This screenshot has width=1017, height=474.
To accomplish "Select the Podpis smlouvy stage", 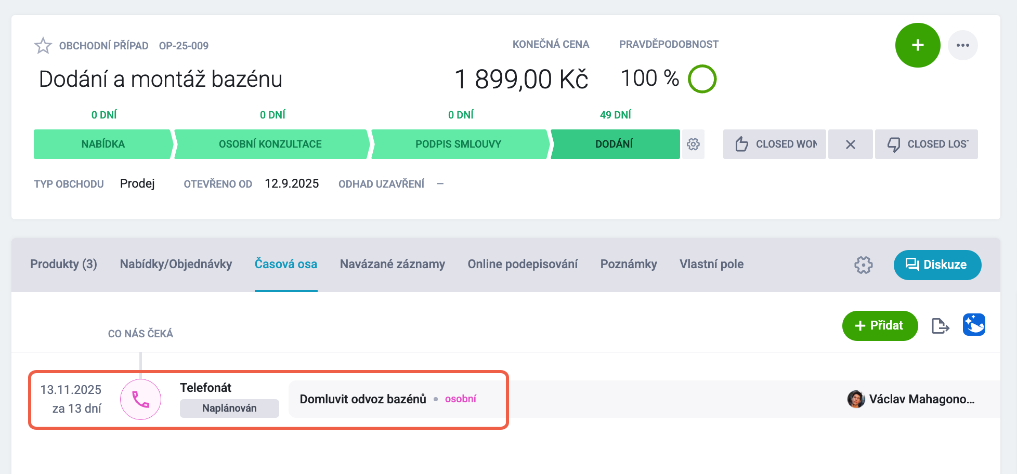I will pyautogui.click(x=459, y=144).
